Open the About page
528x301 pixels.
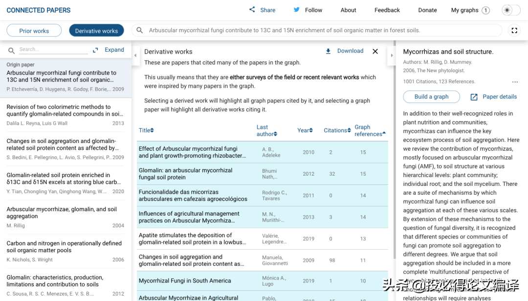tap(348, 10)
